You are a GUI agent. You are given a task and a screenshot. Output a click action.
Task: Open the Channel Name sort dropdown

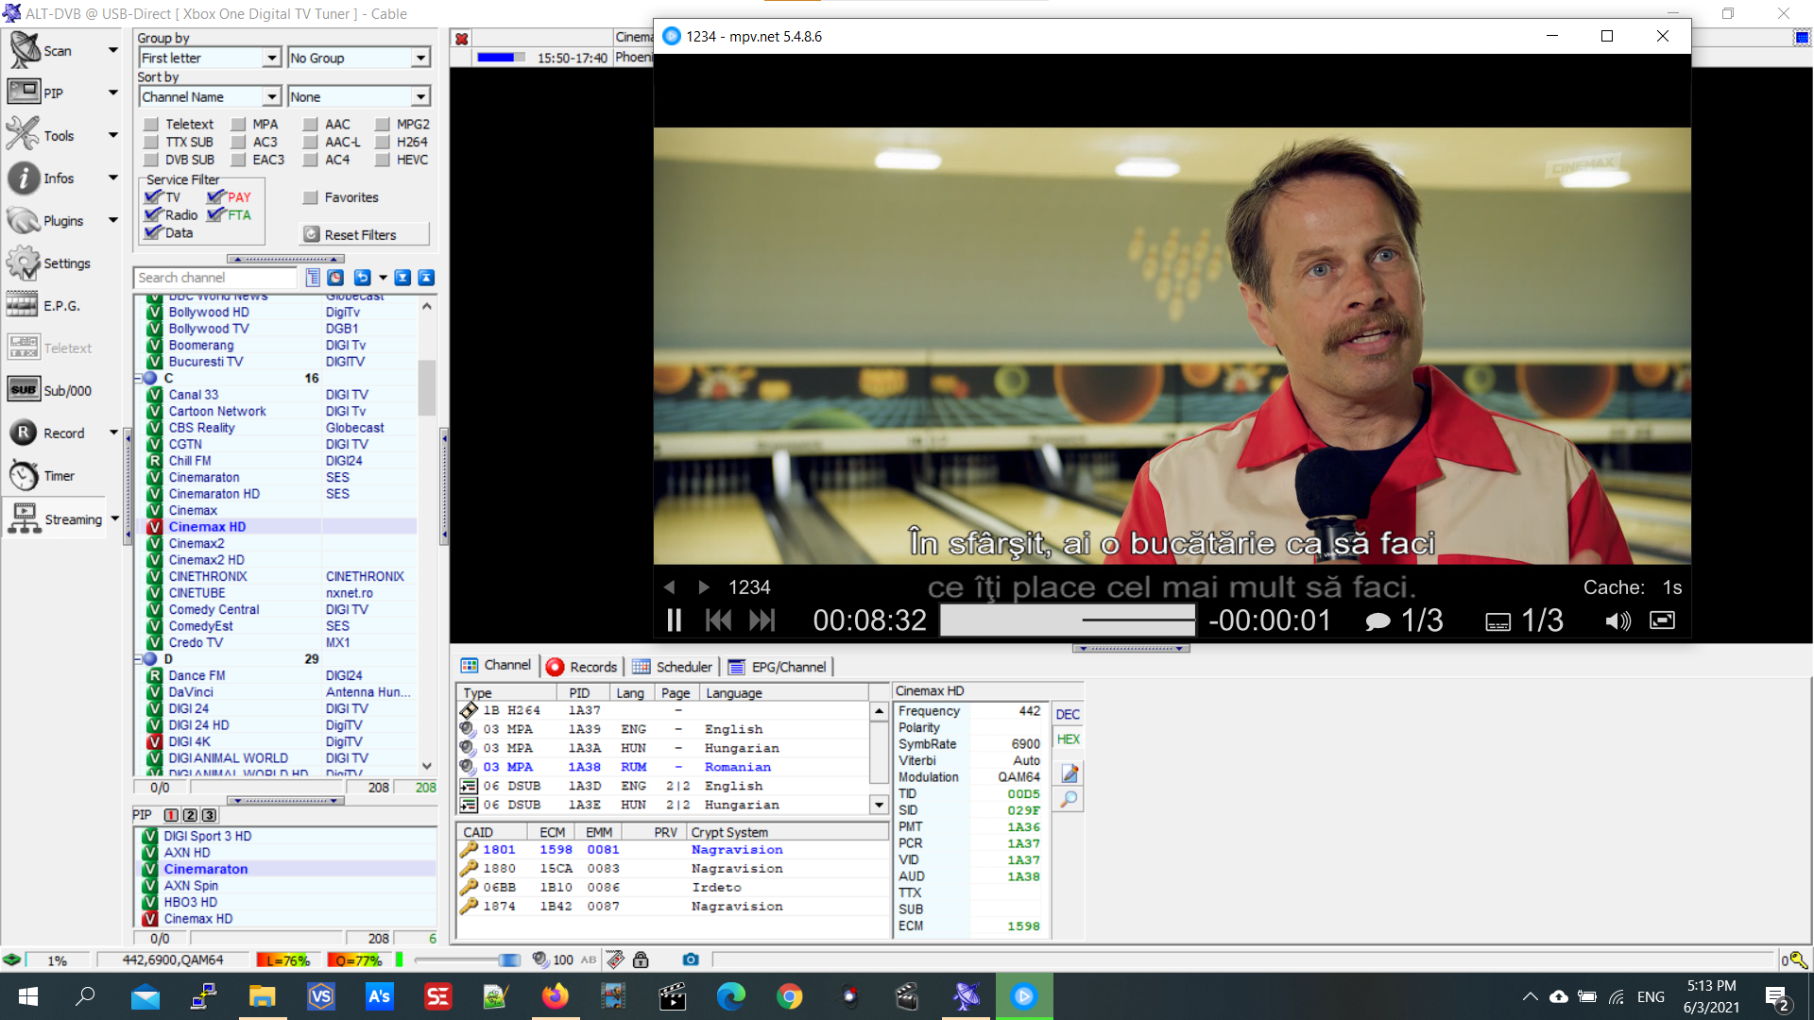click(271, 97)
